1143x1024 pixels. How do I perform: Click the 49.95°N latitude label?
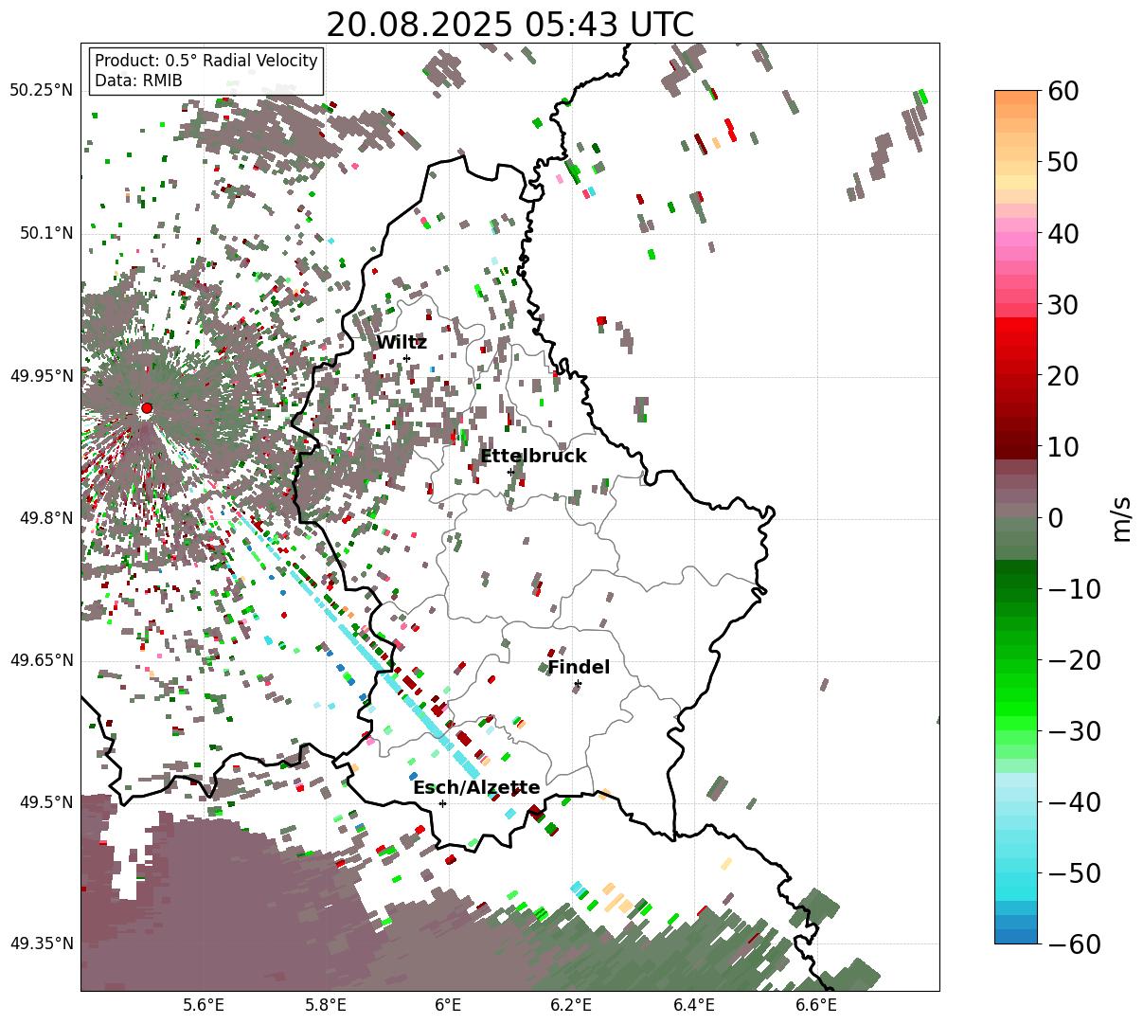(x=41, y=376)
